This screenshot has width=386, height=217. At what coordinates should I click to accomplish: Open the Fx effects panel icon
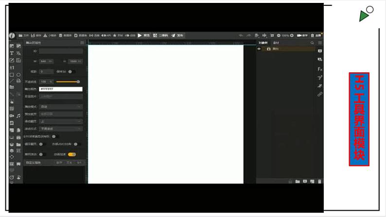(x=319, y=69)
